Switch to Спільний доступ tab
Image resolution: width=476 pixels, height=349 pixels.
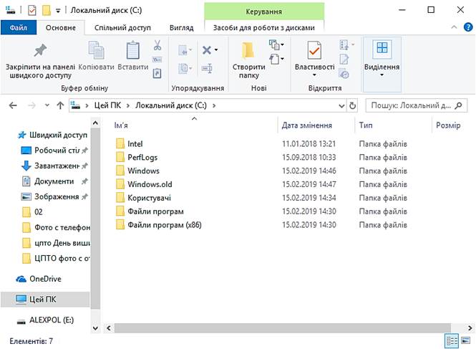pos(122,28)
